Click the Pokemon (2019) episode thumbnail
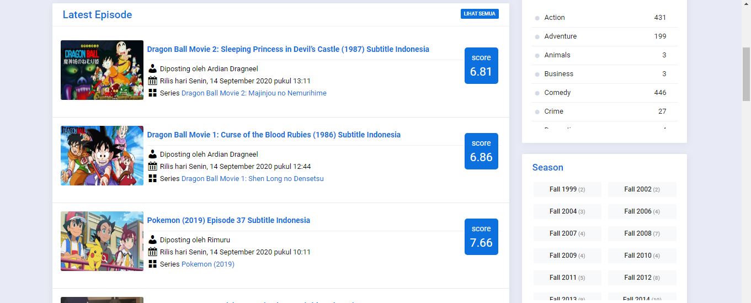Image resolution: width=751 pixels, height=303 pixels. pos(102,241)
